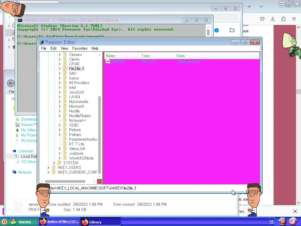
Task: Click the registry tree vertical scrollbar thumb
Action: click(99, 134)
